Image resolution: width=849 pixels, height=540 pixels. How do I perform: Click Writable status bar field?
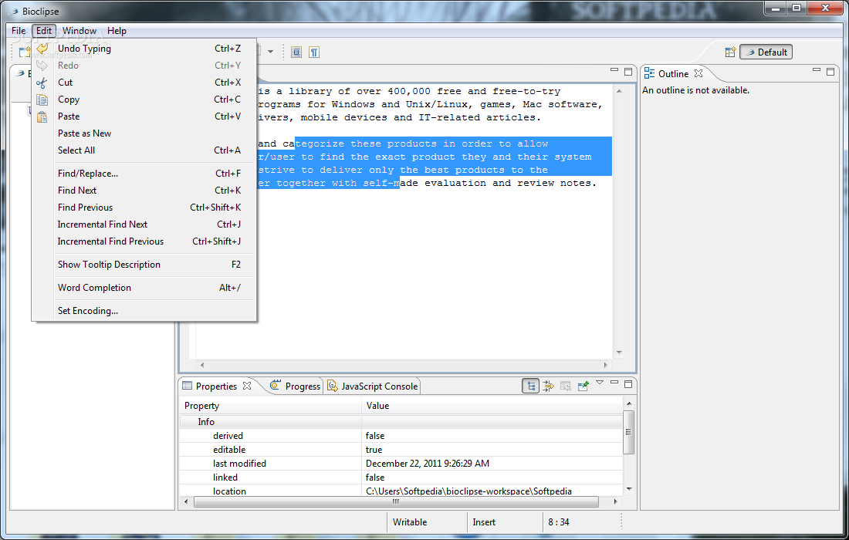pyautogui.click(x=410, y=522)
